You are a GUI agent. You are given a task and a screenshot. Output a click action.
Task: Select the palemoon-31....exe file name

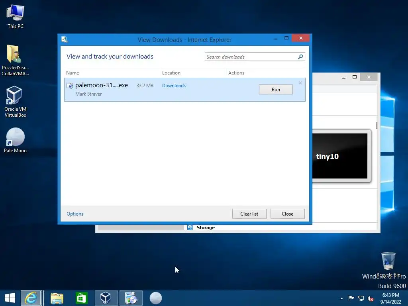(102, 85)
